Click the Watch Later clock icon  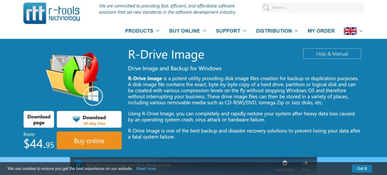point(285,163)
